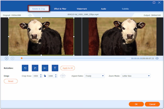
Task: Increase crop height value
Action: pyautogui.click(x=56, y=75)
